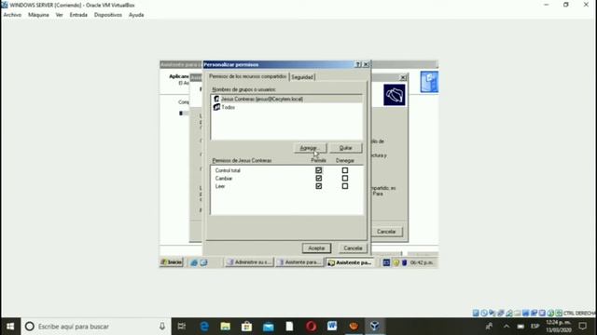Toggle Permitir checkbox for Control total

click(x=319, y=170)
